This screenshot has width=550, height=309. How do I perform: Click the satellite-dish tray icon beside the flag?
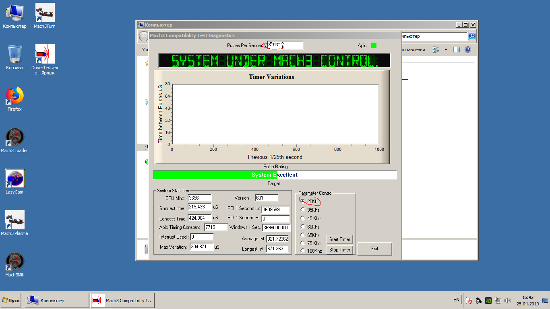tap(479, 301)
